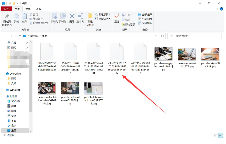Click the Delete (删除) ribbon icon
Screen dimensions: 226x144
pos(72,18)
